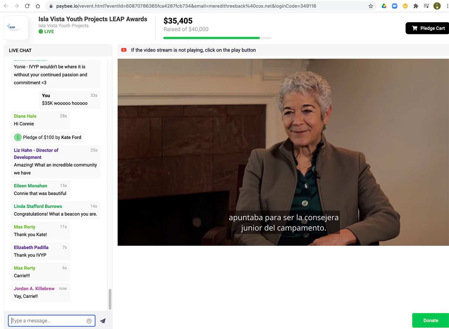This screenshot has width=449, height=329.
Task: Open the media controls toolbar button
Action: click(x=426, y=6)
